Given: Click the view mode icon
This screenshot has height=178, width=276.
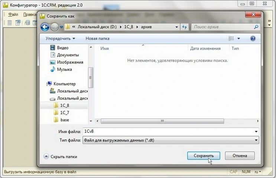Looking at the screenshot, I should (x=231, y=39).
